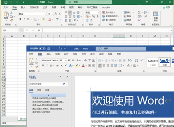Click the Excel search box
Screen dimensions: 174x127
[x=89, y=2]
